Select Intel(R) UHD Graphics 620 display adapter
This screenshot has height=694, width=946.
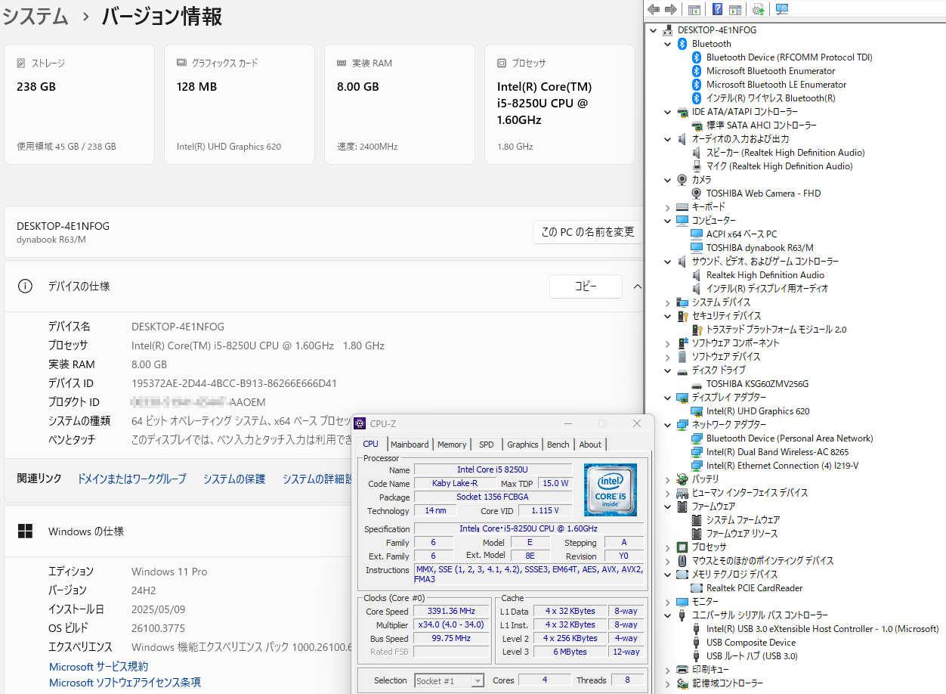pyautogui.click(x=758, y=411)
